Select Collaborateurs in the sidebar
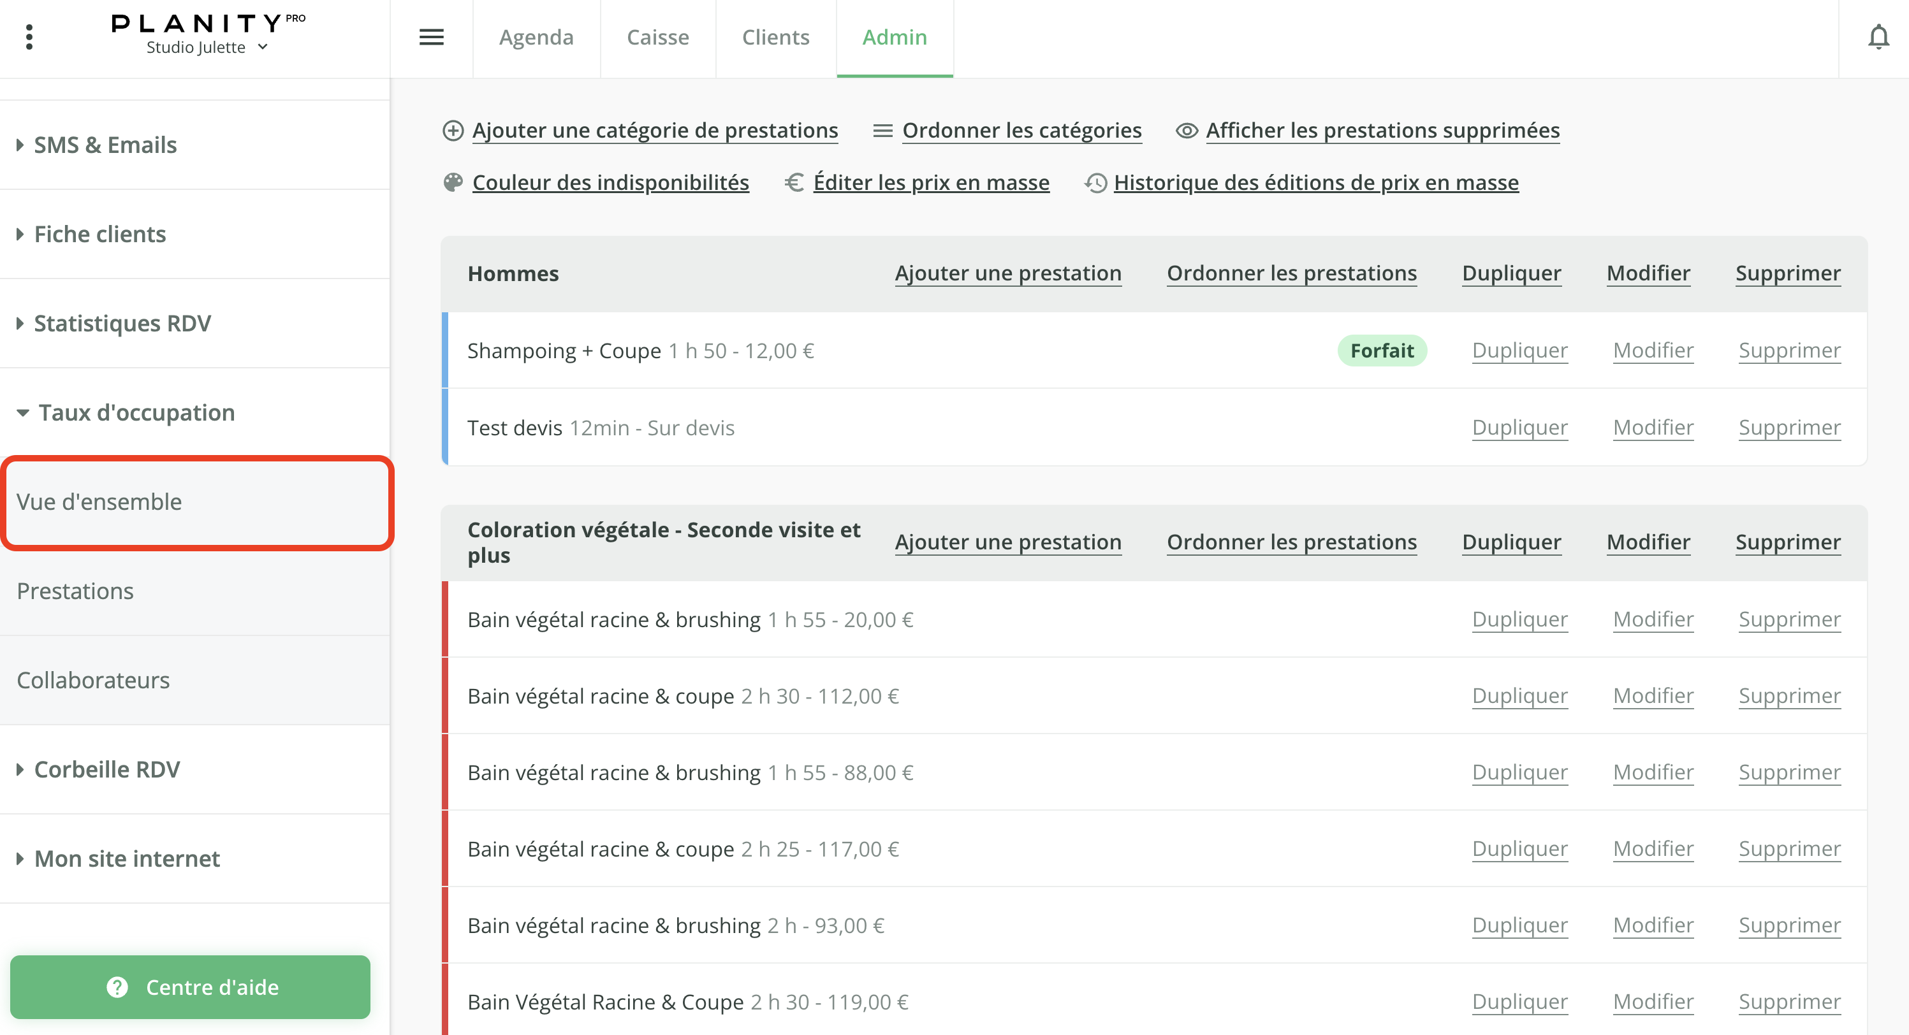1909x1035 pixels. 93,679
